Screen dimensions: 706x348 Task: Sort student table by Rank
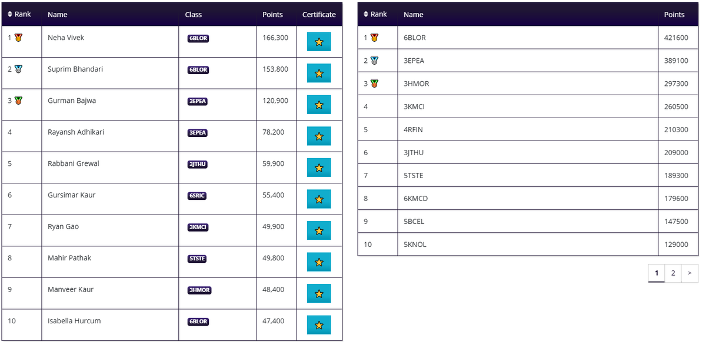pyautogui.click(x=19, y=14)
